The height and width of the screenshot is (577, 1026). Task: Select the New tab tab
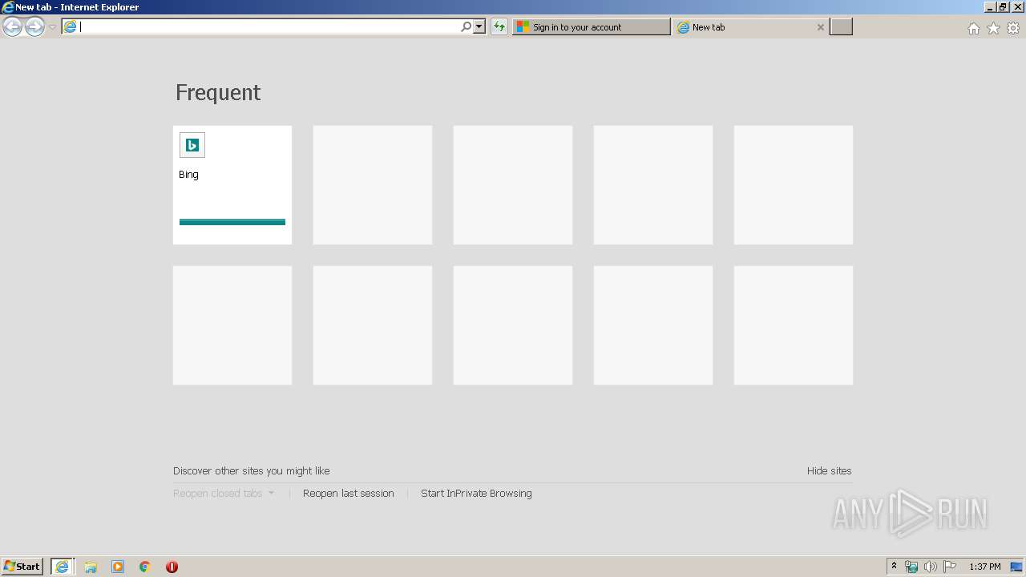751,27
